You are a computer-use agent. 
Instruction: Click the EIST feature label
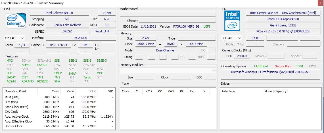[x=25, y=77]
